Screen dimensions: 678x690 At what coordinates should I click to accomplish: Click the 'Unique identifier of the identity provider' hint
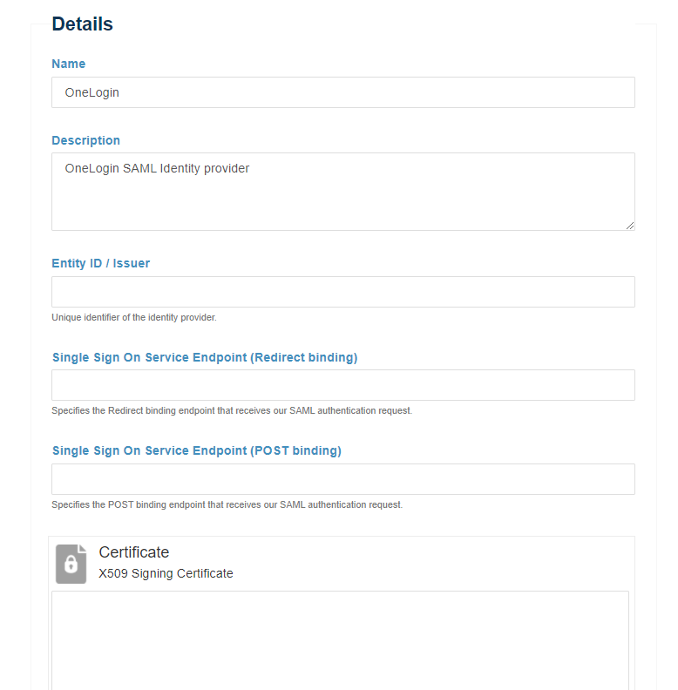[134, 317]
